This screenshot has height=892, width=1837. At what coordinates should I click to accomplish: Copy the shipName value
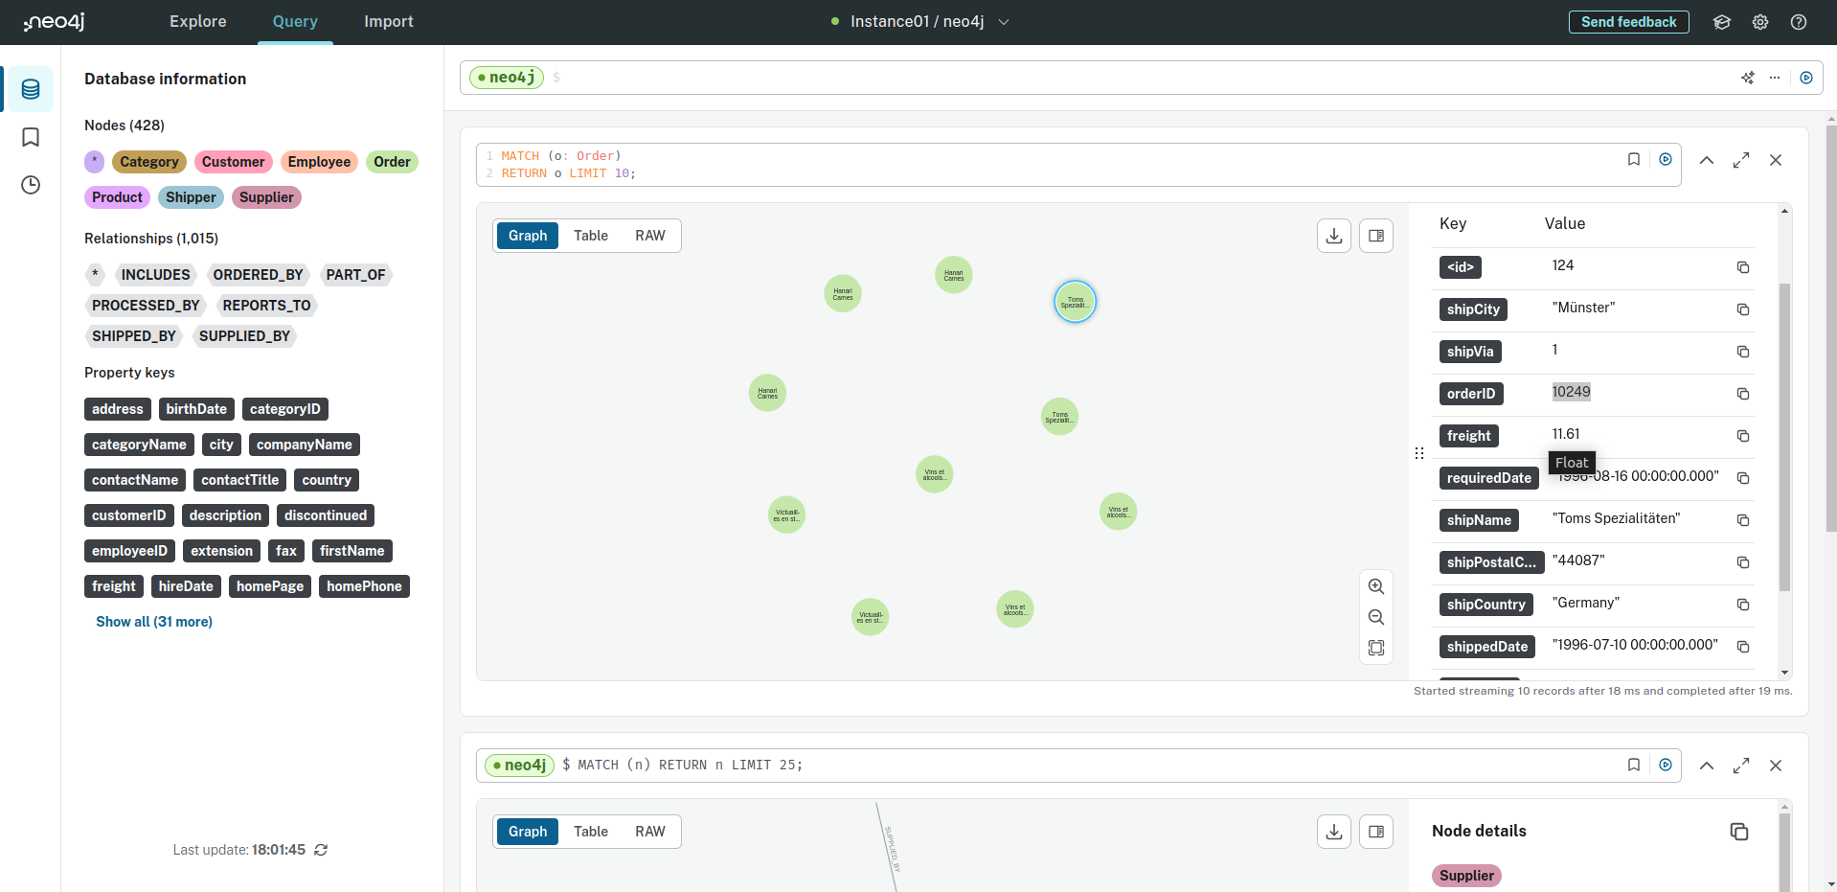tap(1743, 520)
